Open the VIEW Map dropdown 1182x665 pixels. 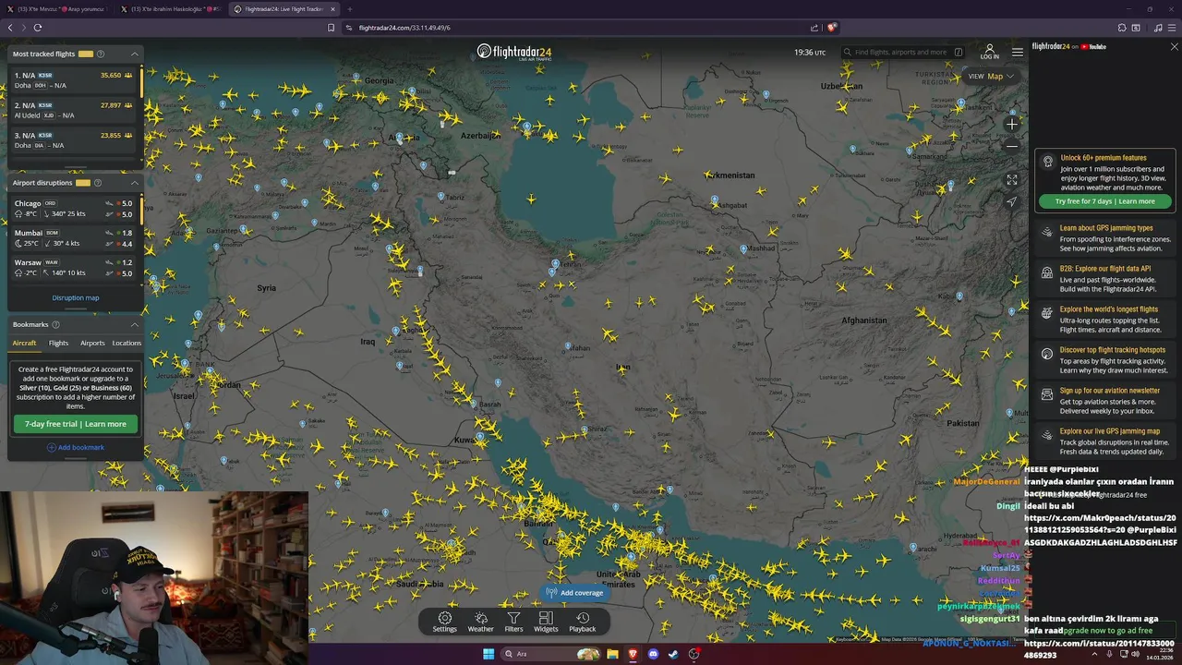point(991,76)
